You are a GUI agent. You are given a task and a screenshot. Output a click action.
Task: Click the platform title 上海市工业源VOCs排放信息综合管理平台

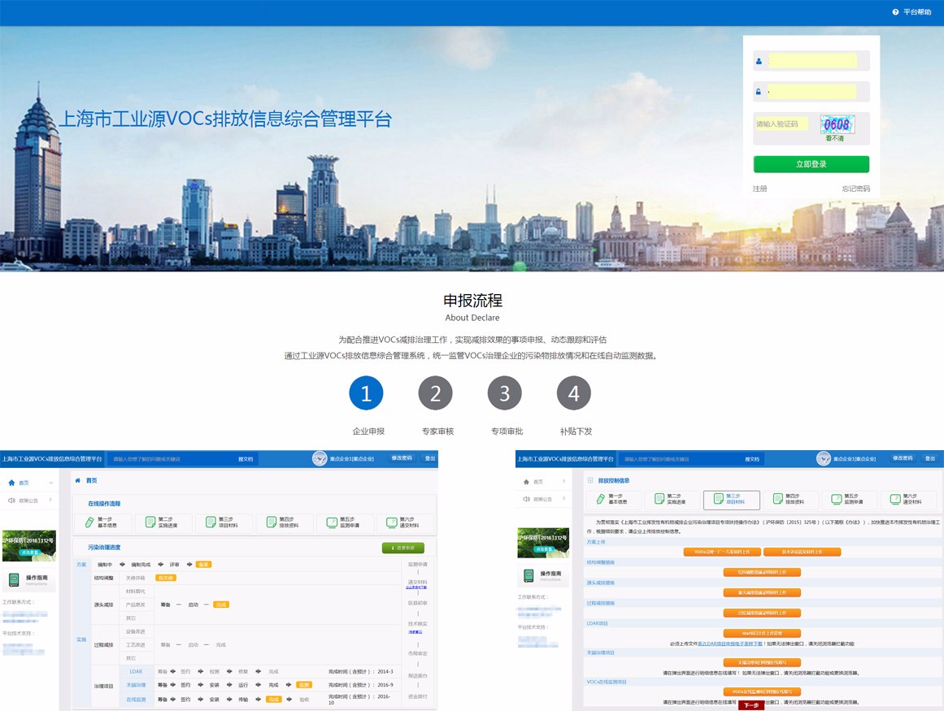click(x=225, y=119)
